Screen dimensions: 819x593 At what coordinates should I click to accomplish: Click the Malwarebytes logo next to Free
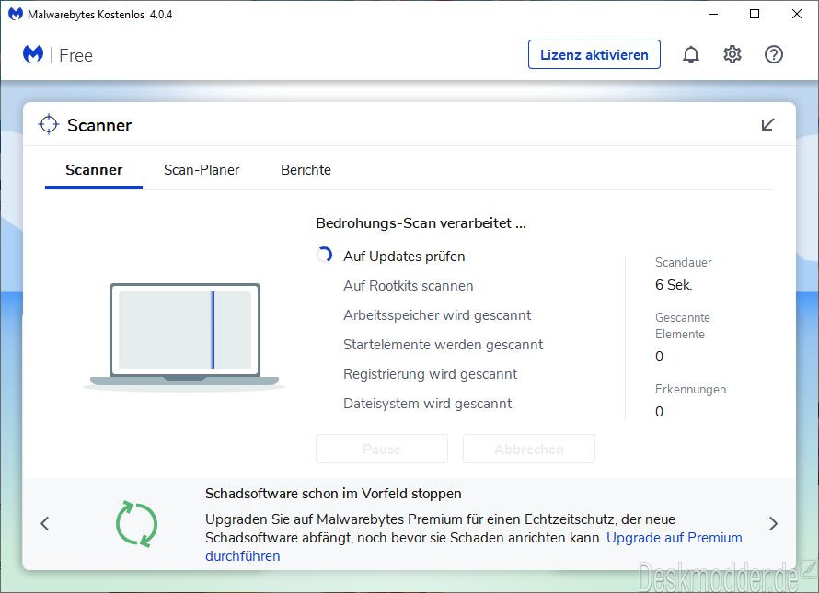pyautogui.click(x=33, y=54)
